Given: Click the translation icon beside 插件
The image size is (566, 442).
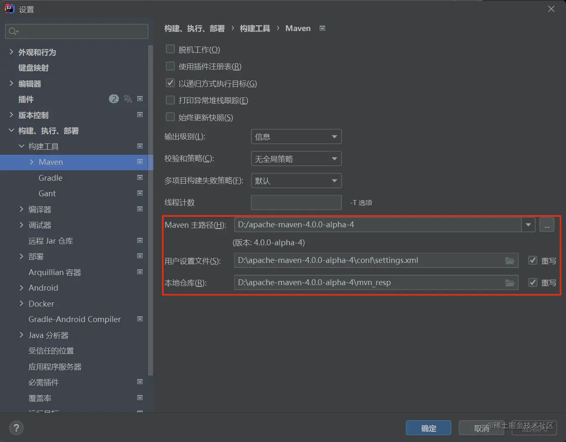Looking at the screenshot, I should click(128, 99).
